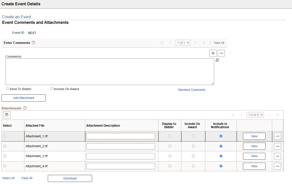Open the personalize grid icon above Attachments
Image resolution: width=292 pixels, height=184 pixels.
7,115
